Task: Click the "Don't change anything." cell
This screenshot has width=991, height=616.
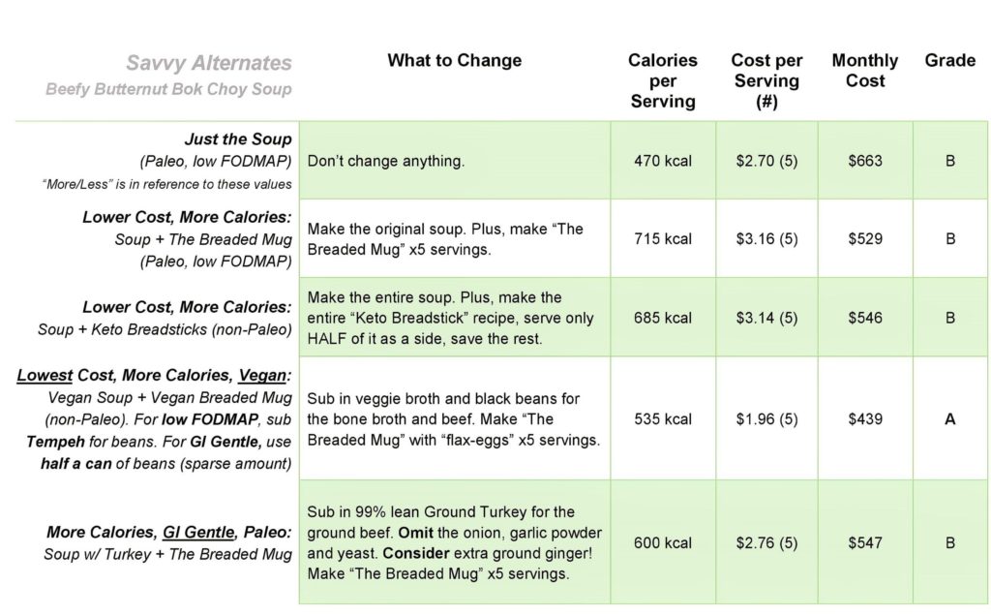Action: coord(386,161)
